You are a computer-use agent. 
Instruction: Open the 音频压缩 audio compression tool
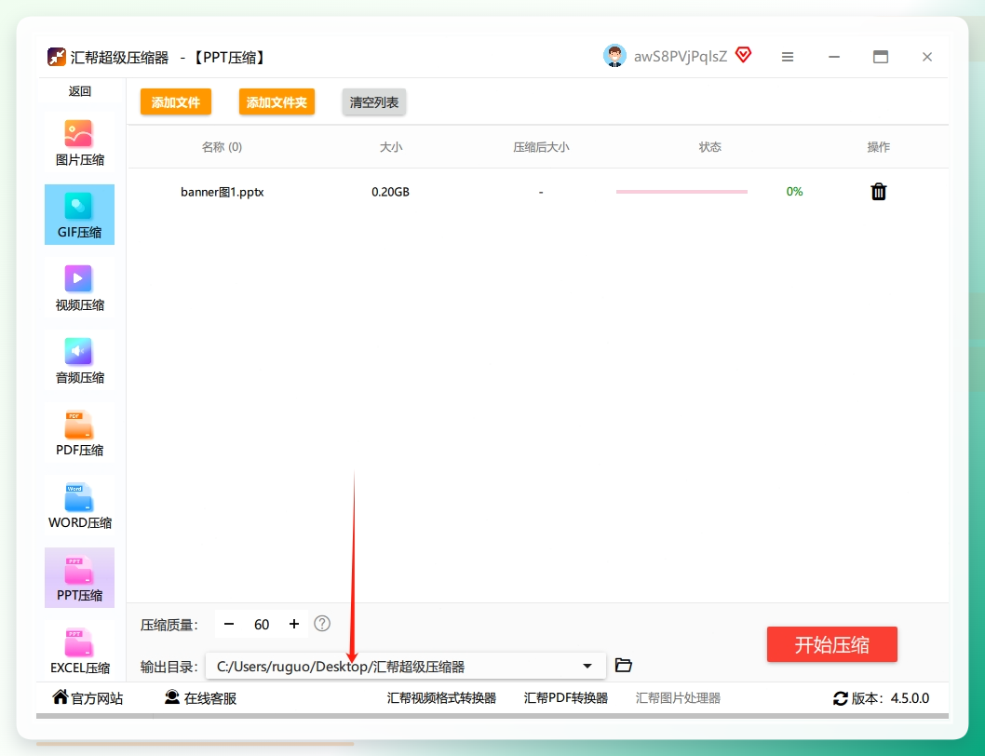[x=79, y=360]
